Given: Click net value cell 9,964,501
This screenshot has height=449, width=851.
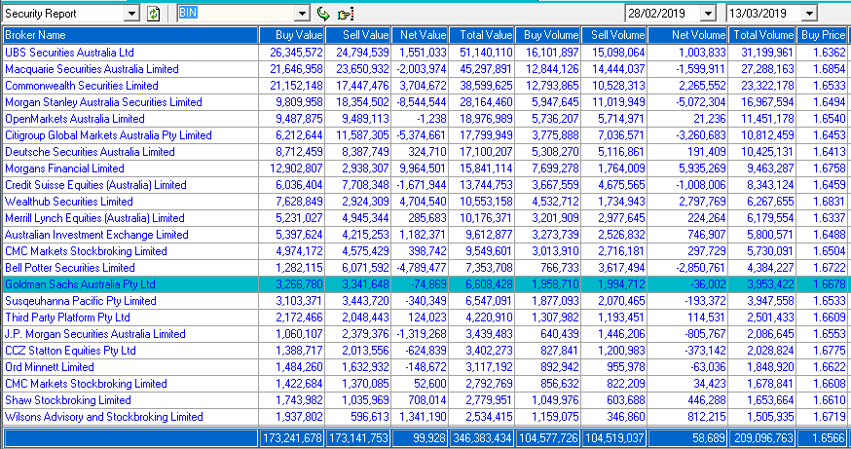Looking at the screenshot, I should click(422, 168).
